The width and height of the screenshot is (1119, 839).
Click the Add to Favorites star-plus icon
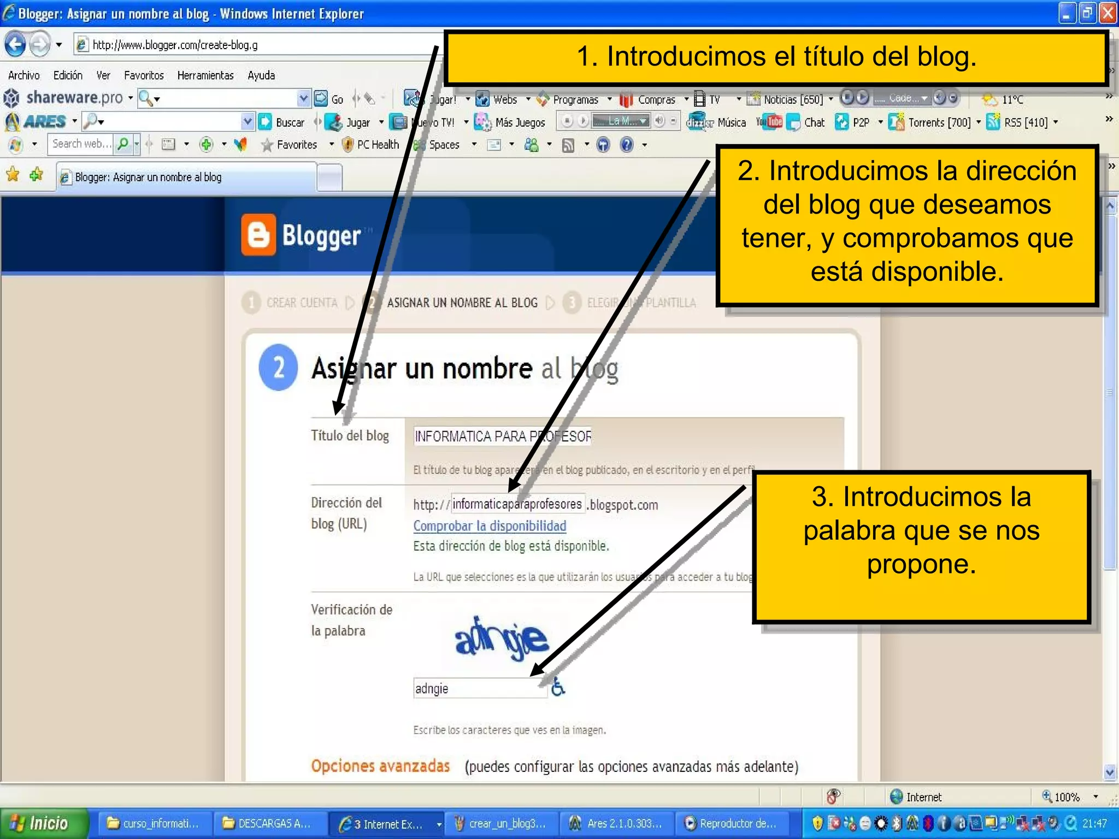coord(36,175)
